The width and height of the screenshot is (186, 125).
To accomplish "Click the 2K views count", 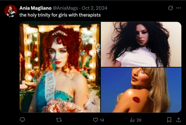I will click(x=139, y=120).
